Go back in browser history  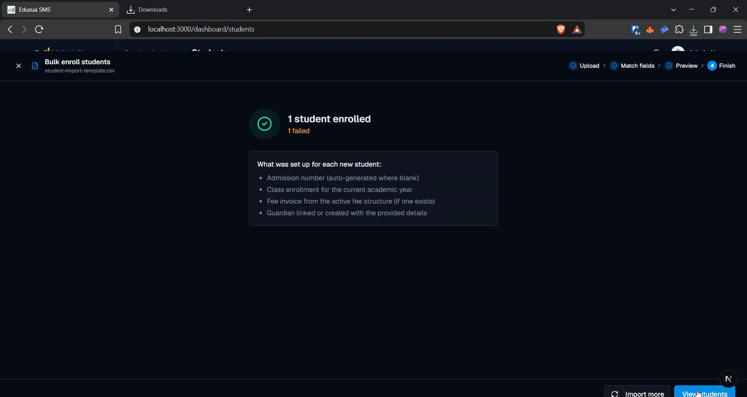pyautogui.click(x=10, y=29)
